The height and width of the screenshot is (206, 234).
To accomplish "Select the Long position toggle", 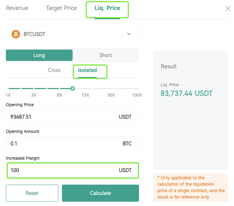I will click(x=39, y=55).
